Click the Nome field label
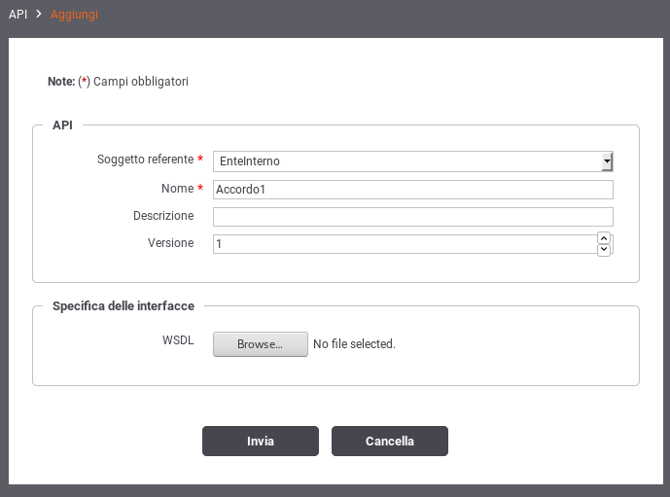Image resolution: width=670 pixels, height=497 pixels. (177, 189)
